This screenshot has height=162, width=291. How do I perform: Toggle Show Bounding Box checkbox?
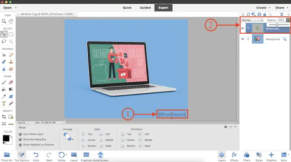coord(20,140)
